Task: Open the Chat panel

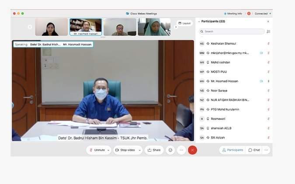Action: point(254,150)
